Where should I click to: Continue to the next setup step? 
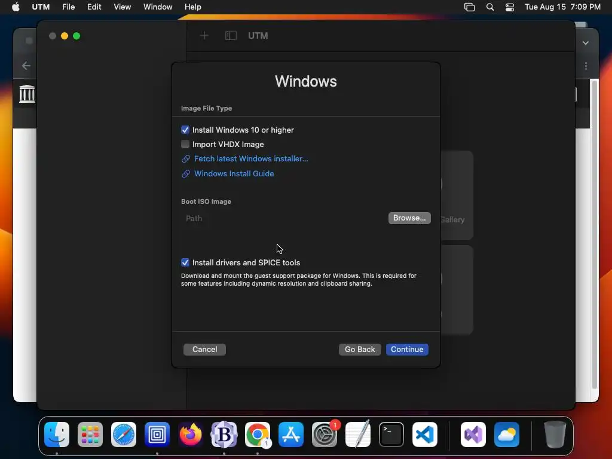407,349
